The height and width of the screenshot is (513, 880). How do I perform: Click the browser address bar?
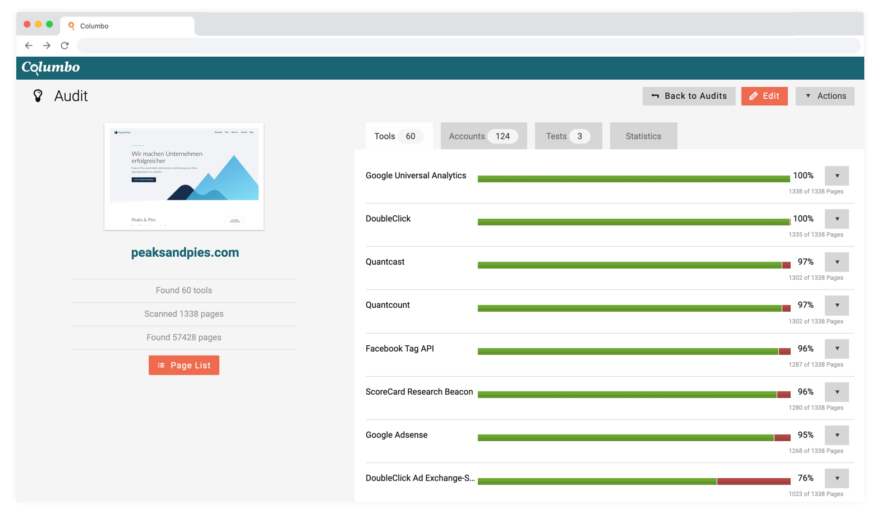468,45
